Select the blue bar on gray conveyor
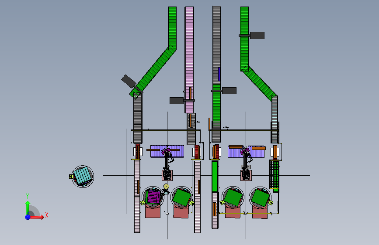Image resolution: width=379 pixels, height=245 pixels. click(x=219, y=74)
